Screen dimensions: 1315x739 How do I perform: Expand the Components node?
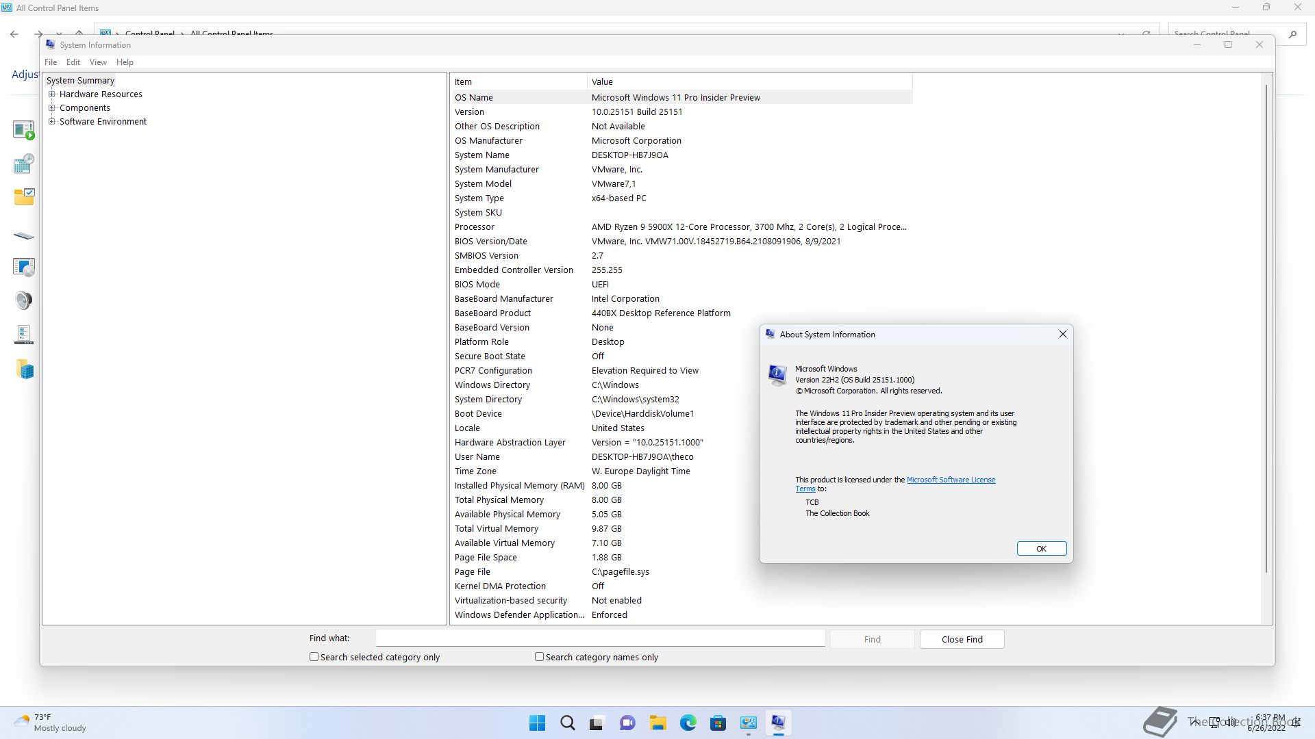[x=52, y=108]
